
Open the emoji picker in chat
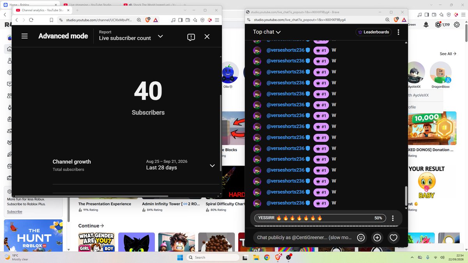pyautogui.click(x=361, y=237)
